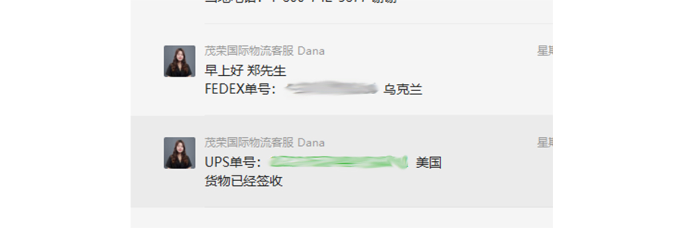
Task: Click the timestamp of the UPS message
Action: tap(545, 142)
